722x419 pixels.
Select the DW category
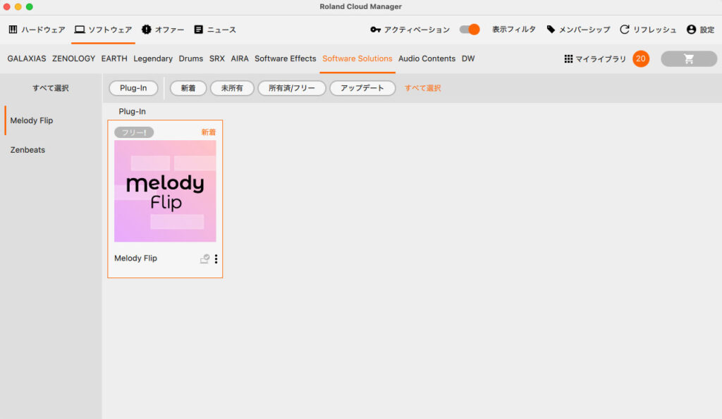point(468,59)
